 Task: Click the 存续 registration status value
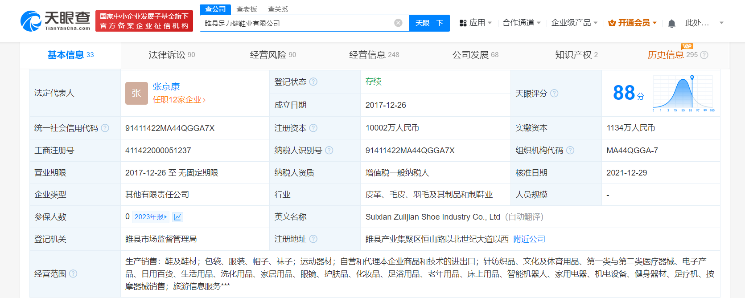(x=374, y=82)
